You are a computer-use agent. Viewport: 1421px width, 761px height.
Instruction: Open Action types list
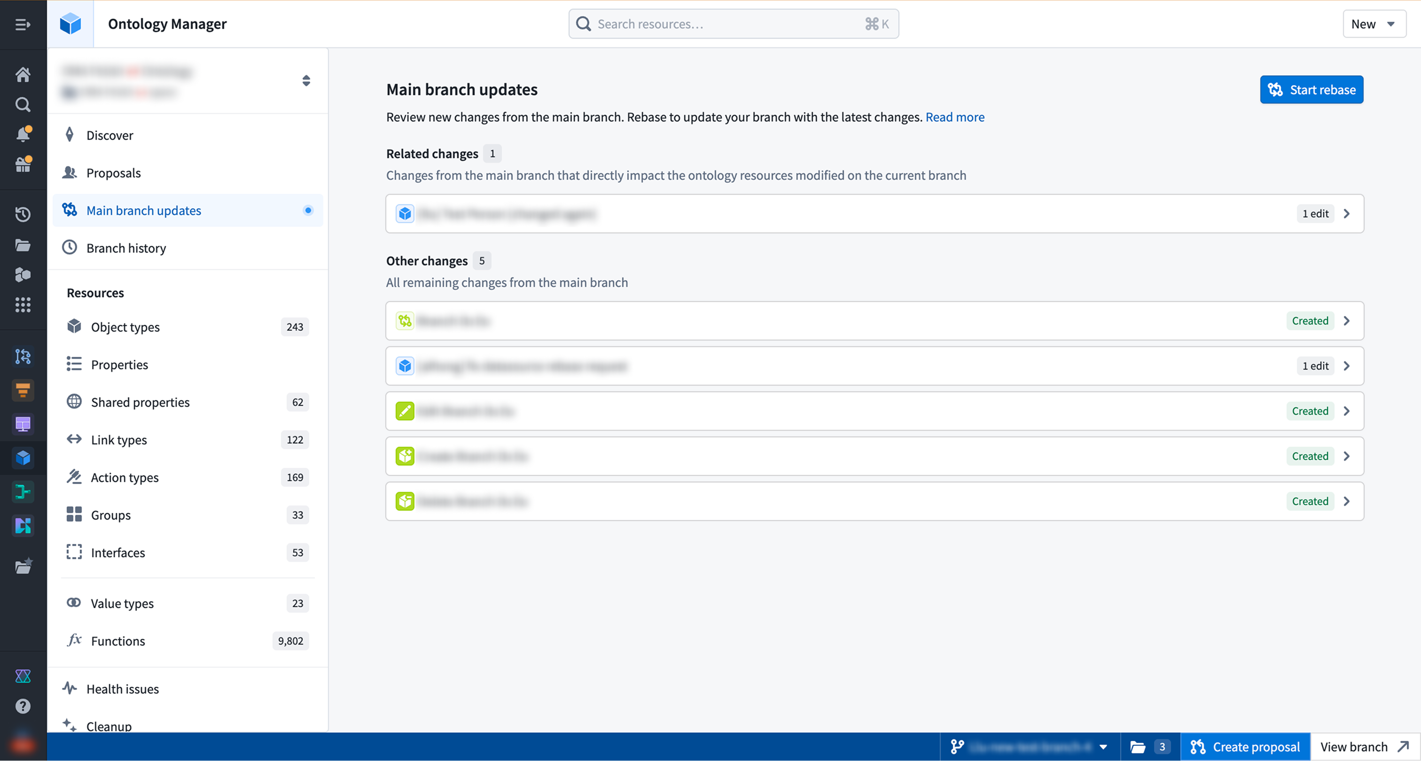coord(187,477)
